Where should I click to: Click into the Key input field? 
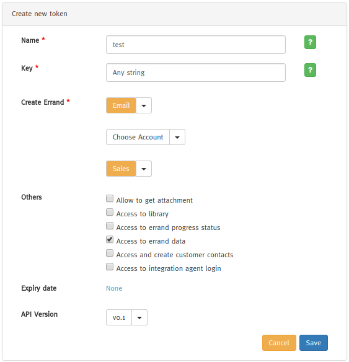pyautogui.click(x=196, y=73)
